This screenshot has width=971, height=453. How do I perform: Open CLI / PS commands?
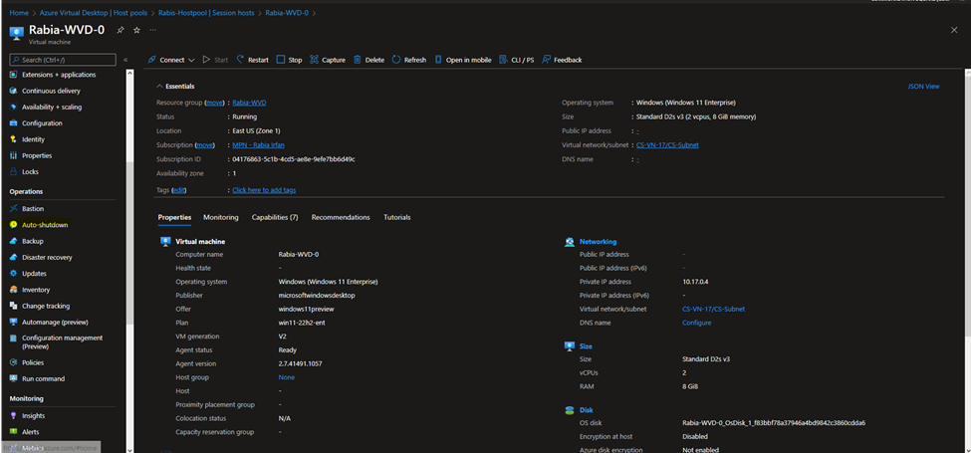[x=517, y=60]
